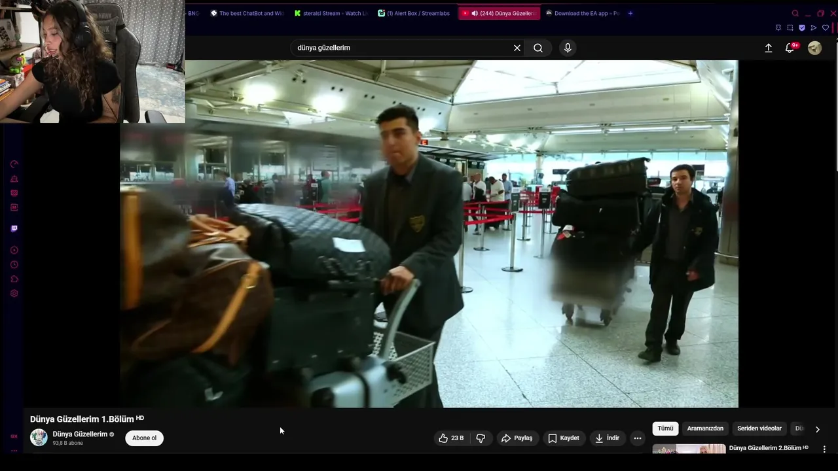Select the Aramanızdan filter chip

(x=705, y=428)
